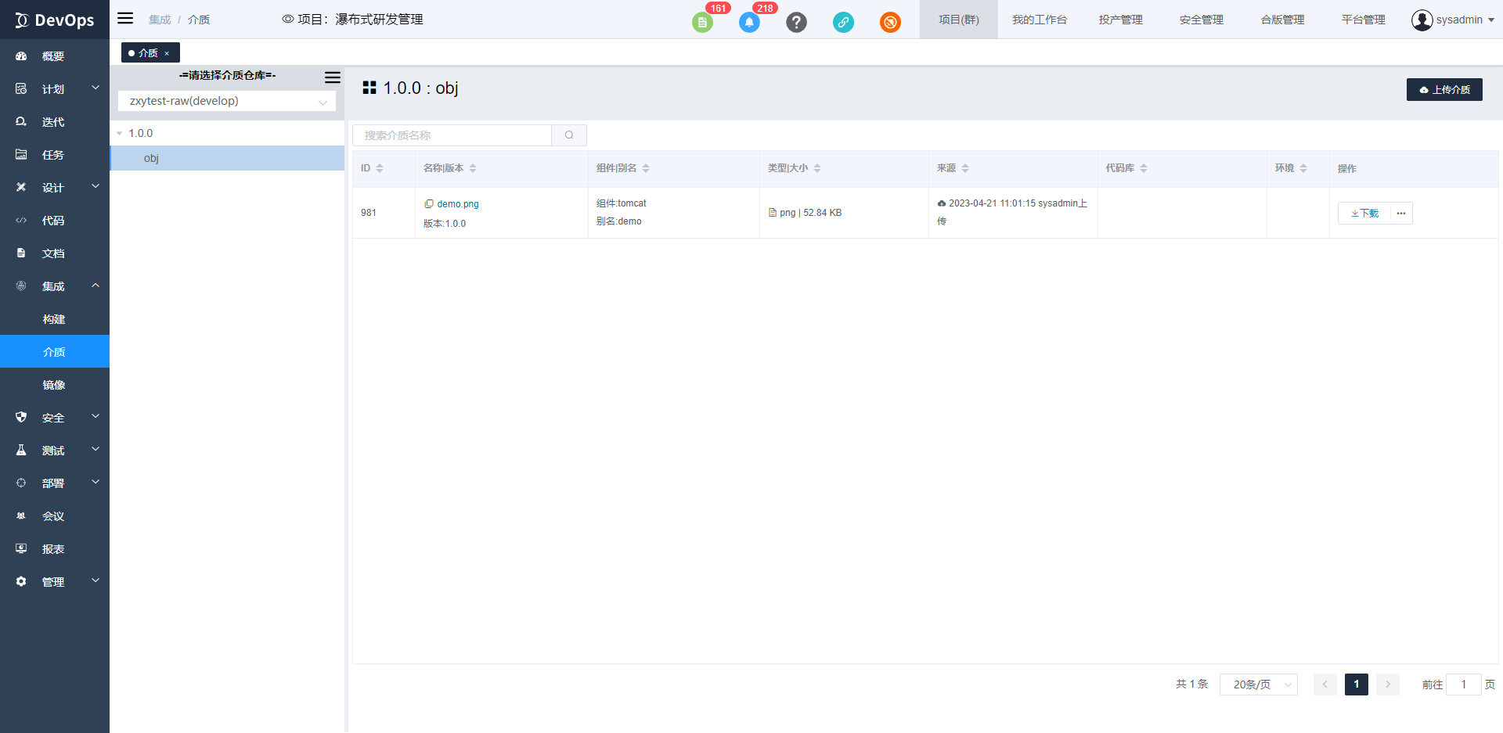This screenshot has width=1503, height=733.
Task: Collapse the 1.0.0 tree node
Action: tap(120, 134)
